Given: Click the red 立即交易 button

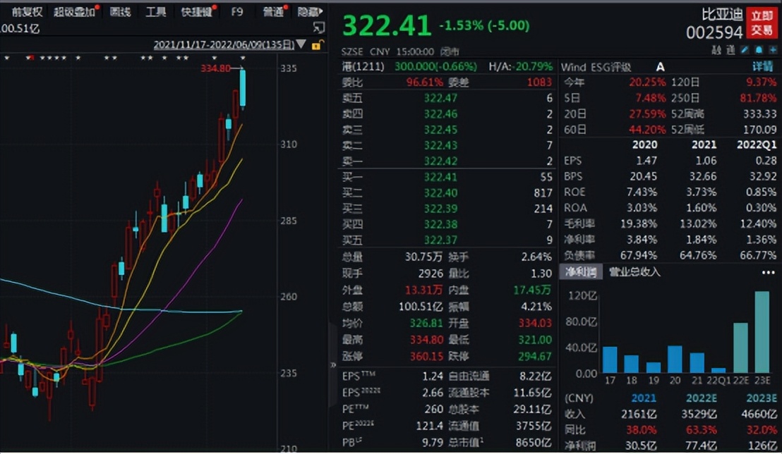Looking at the screenshot, I should coord(762,23).
